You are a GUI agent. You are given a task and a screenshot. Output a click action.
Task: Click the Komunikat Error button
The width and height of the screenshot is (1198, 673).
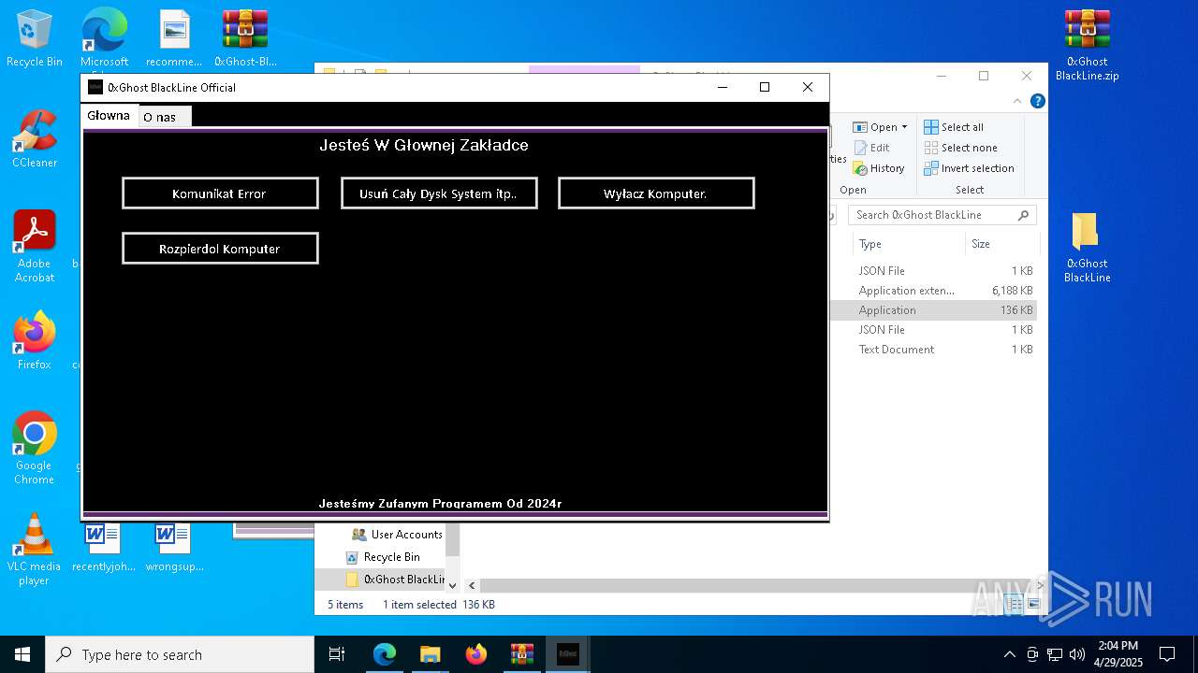[x=220, y=193]
